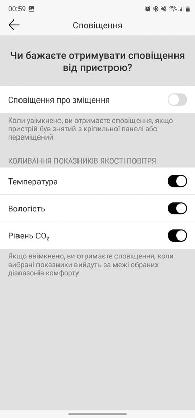Tap the 00:59 clock in status bar
This screenshot has height=418, width=195.
click(x=17, y=9)
